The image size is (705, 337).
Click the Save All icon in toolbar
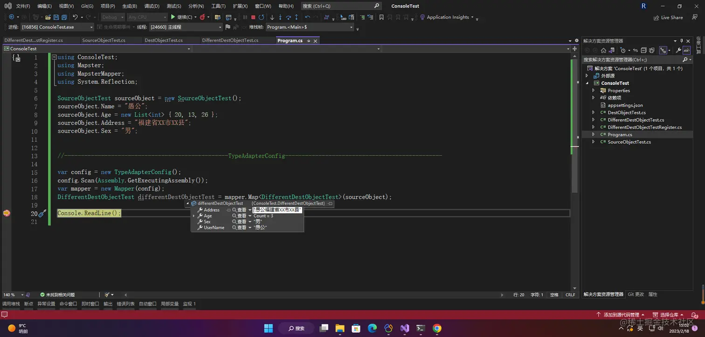64,17
